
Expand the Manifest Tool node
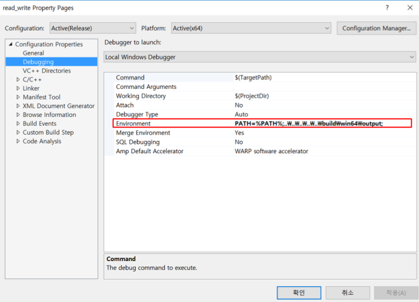tap(18, 97)
